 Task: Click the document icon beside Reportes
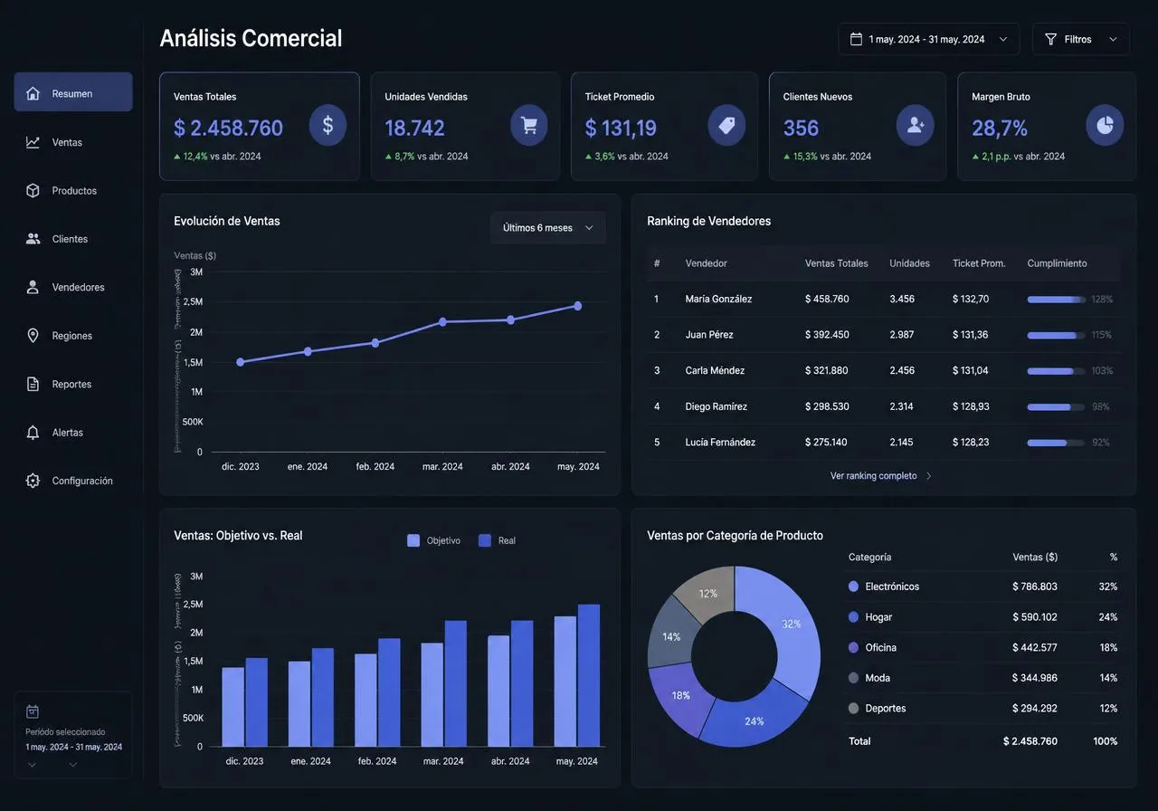33,384
